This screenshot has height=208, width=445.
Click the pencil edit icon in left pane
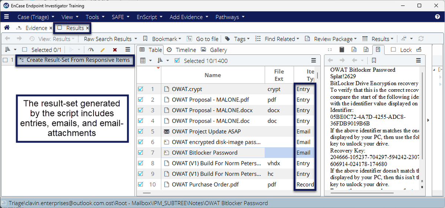[x=103, y=50]
